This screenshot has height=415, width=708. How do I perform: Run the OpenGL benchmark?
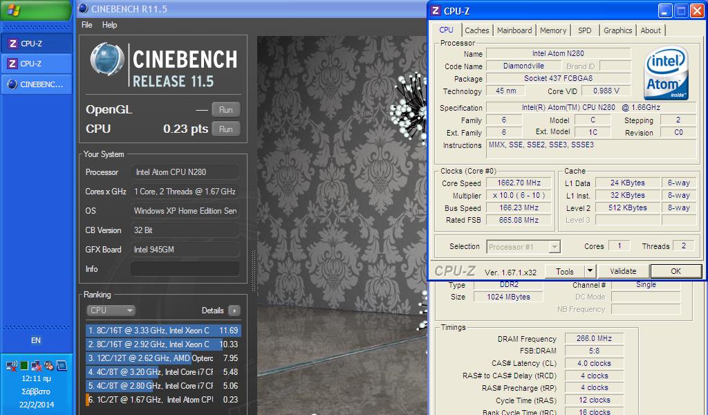click(x=226, y=110)
